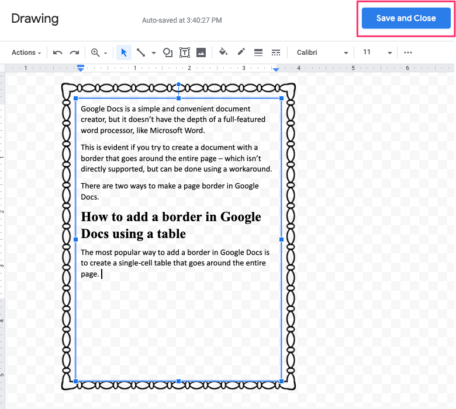Select the Text box tool
The image size is (456, 409).
pyautogui.click(x=185, y=53)
